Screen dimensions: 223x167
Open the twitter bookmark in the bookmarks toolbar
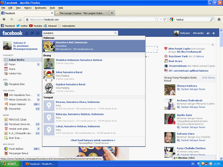[22, 26]
